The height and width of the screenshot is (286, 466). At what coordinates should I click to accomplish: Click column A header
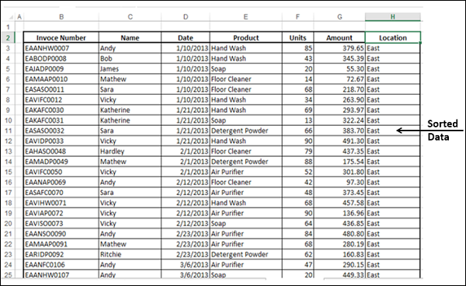[x=19, y=17]
